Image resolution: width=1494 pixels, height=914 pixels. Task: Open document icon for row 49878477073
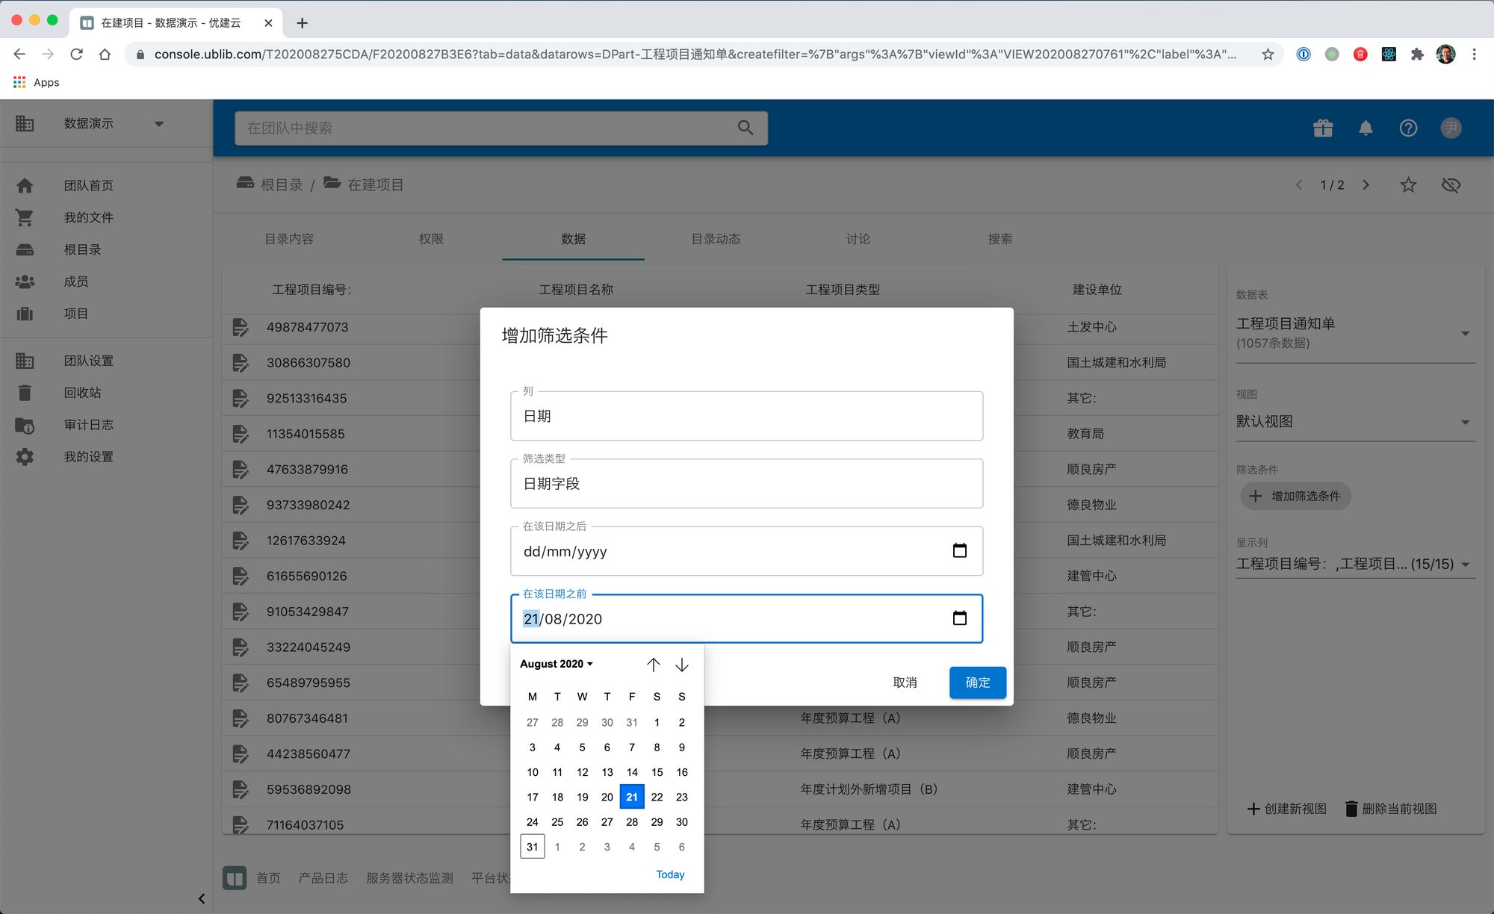(x=241, y=327)
